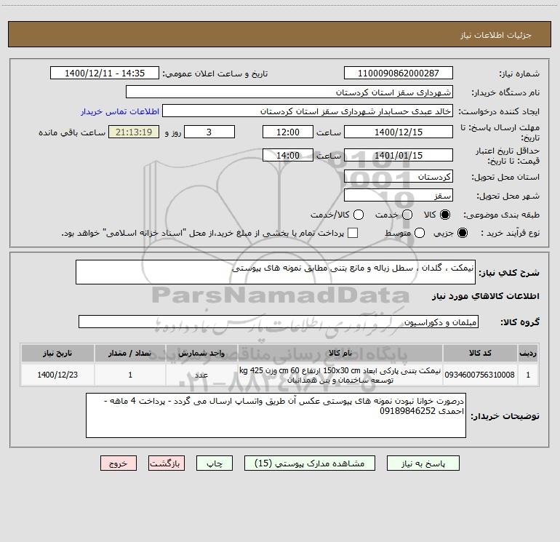560x542 pixels.
Task: Click the buyer name field شهرداری سقز
Action: point(289,92)
